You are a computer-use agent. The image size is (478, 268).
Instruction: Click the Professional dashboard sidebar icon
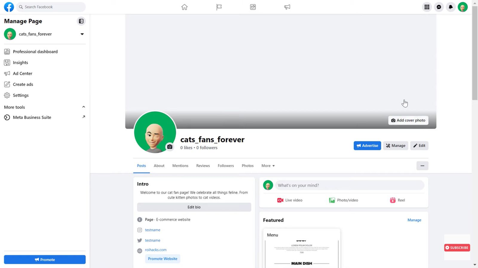[x=7, y=52]
